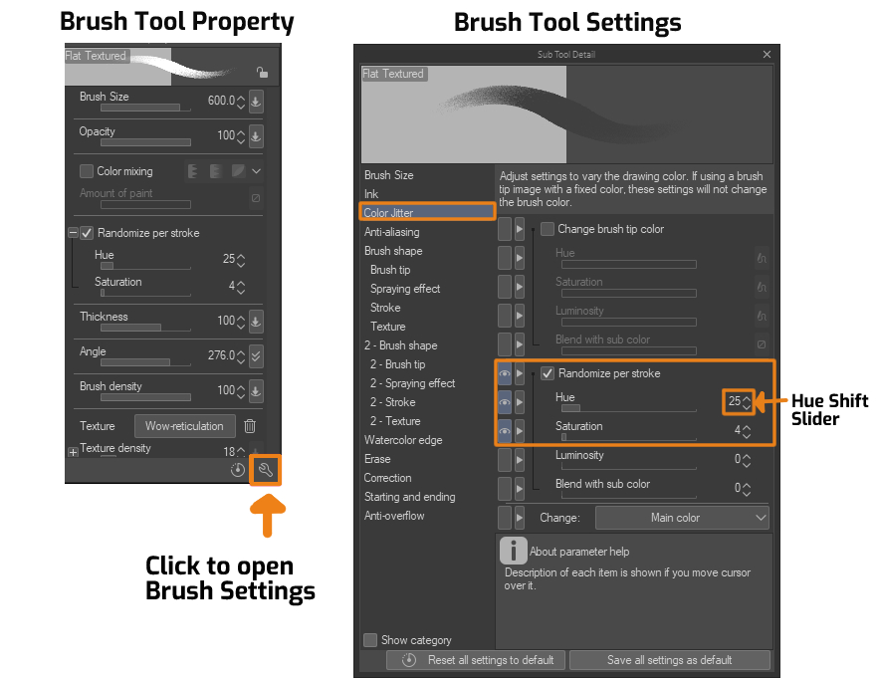Click the Angle dynamics double-arrow button

point(256,356)
